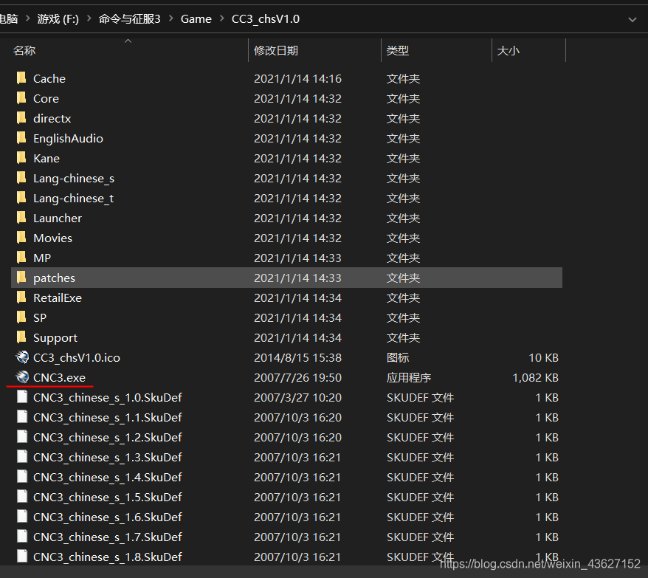Click the CNC3_chinese_s_1.7.SkuDef file icon

pos(22,537)
